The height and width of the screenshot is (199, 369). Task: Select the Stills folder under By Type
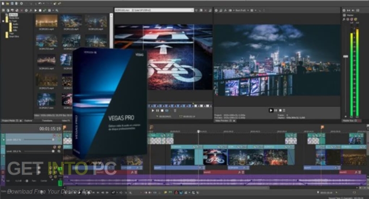[x=15, y=30]
